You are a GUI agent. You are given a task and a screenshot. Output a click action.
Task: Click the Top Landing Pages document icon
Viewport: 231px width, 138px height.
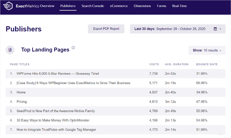click(x=10, y=50)
